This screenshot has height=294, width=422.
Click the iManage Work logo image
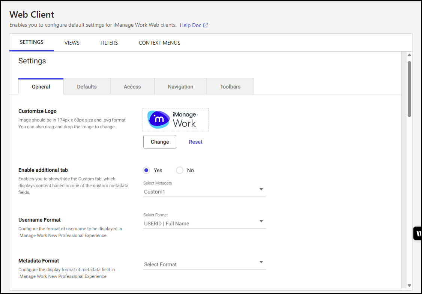coord(175,120)
